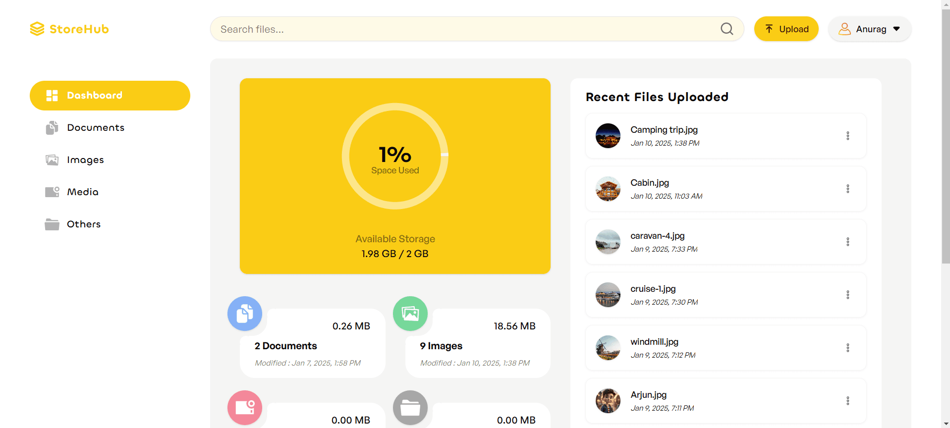The width and height of the screenshot is (950, 428).
Task: Open the Others sidebar section
Action: tap(84, 224)
